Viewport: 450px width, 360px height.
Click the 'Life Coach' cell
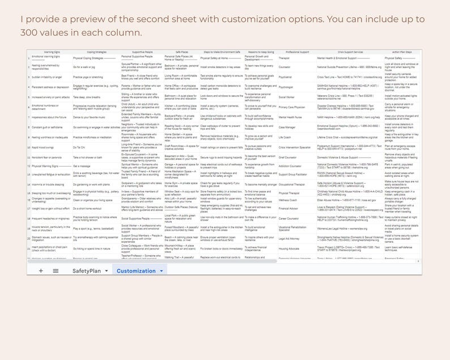(298, 137)
